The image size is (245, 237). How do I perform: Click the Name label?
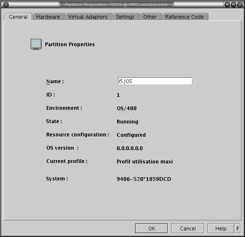point(55,81)
